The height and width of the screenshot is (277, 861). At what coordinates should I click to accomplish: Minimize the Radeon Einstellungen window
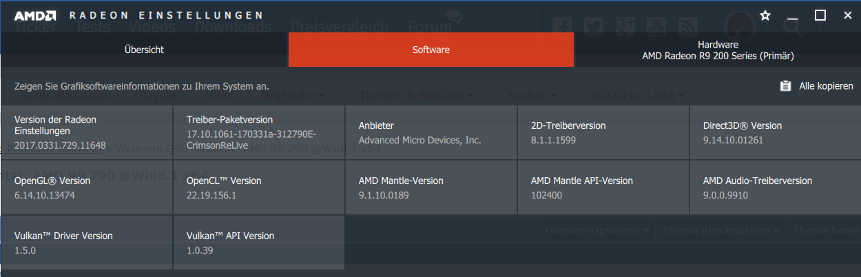click(793, 15)
